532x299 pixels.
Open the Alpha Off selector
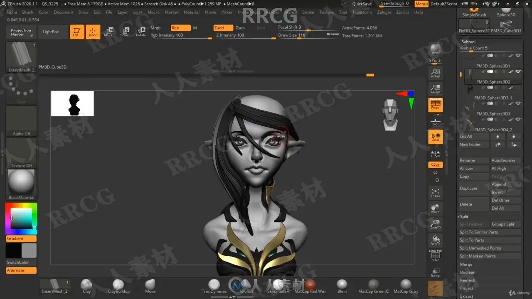[x=21, y=121]
